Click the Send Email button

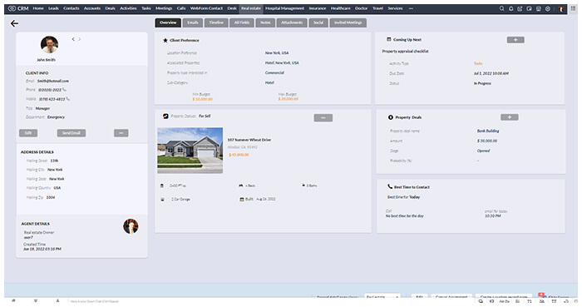72,133
